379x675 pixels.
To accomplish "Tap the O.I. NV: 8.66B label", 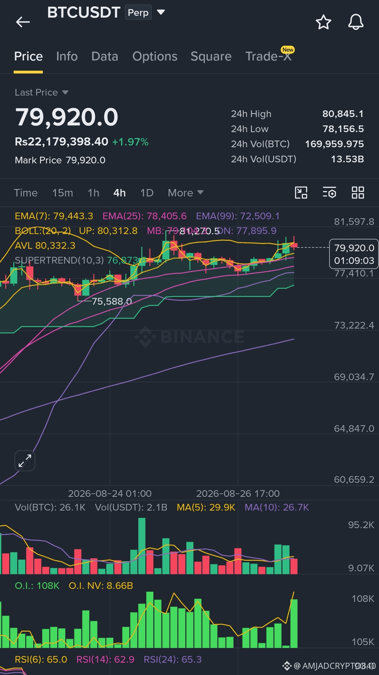I will point(101,585).
